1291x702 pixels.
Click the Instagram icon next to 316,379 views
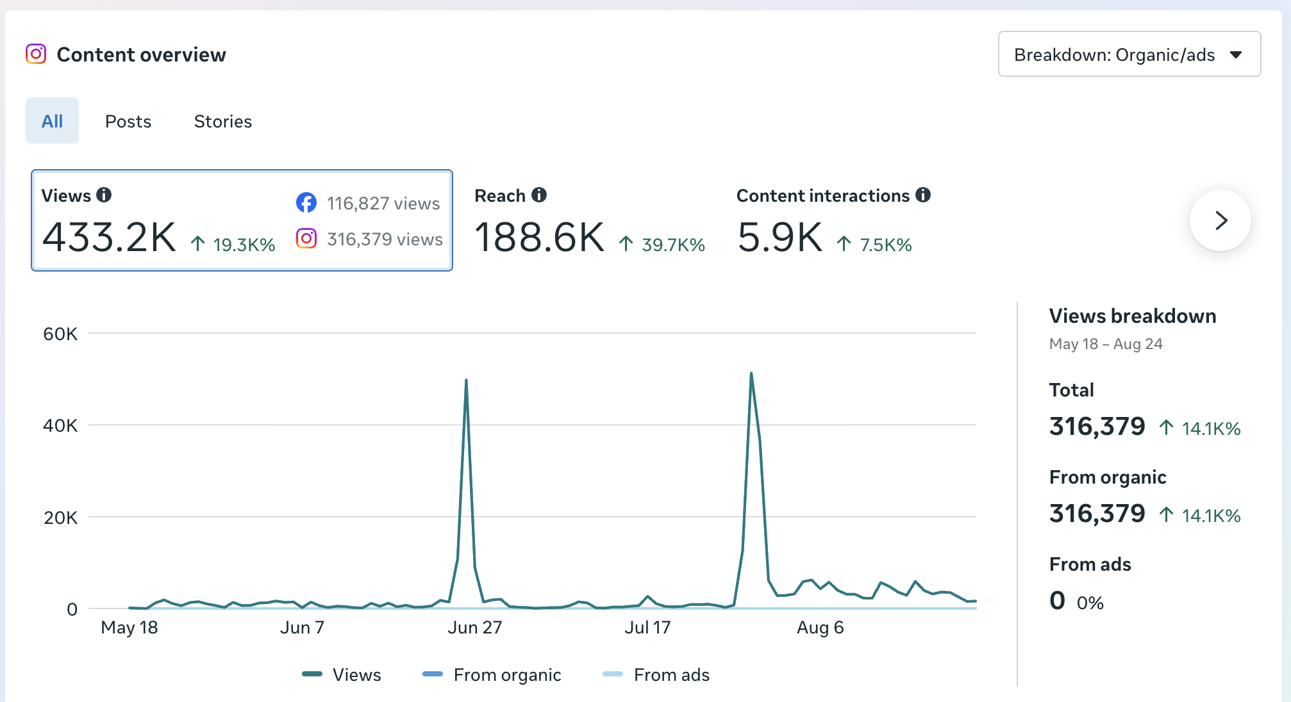coord(306,238)
